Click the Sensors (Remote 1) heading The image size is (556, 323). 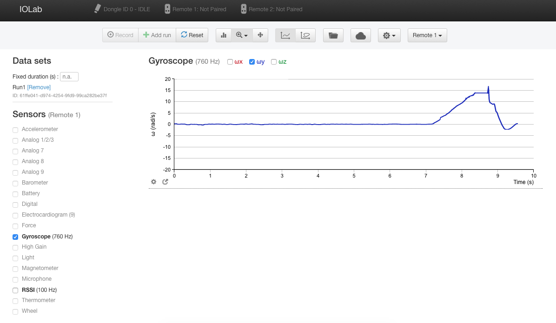coord(46,114)
